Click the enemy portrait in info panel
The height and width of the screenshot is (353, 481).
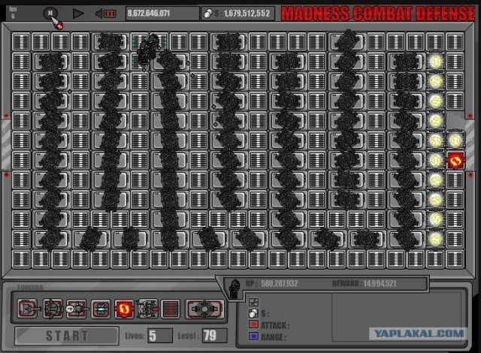click(235, 288)
